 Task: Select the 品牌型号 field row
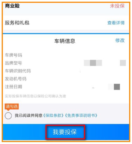(x=66, y=63)
